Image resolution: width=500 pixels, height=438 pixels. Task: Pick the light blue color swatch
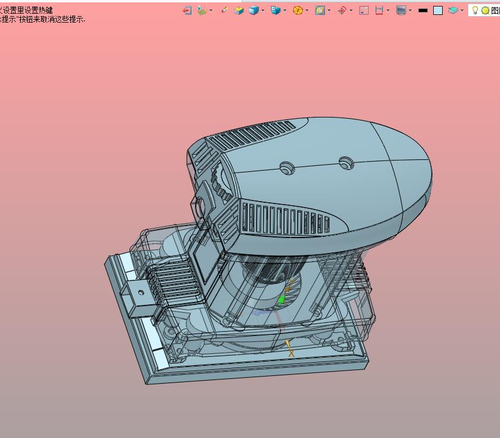438,11
